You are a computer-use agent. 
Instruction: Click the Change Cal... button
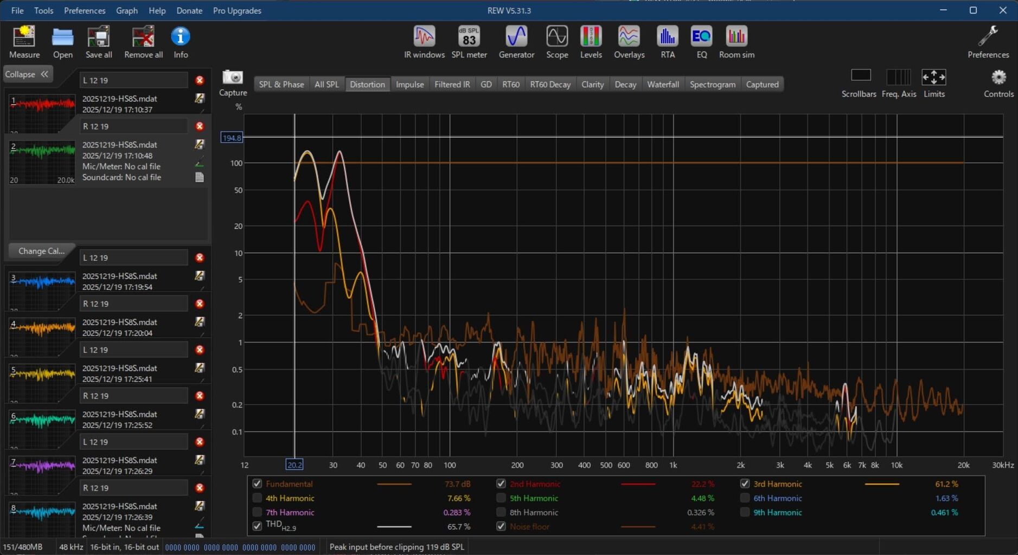coord(41,251)
